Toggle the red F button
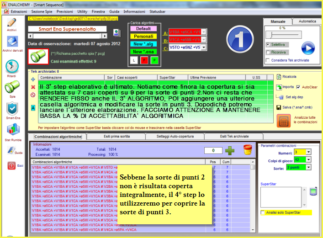Viewport: 323px width, 238px height. [144, 60]
